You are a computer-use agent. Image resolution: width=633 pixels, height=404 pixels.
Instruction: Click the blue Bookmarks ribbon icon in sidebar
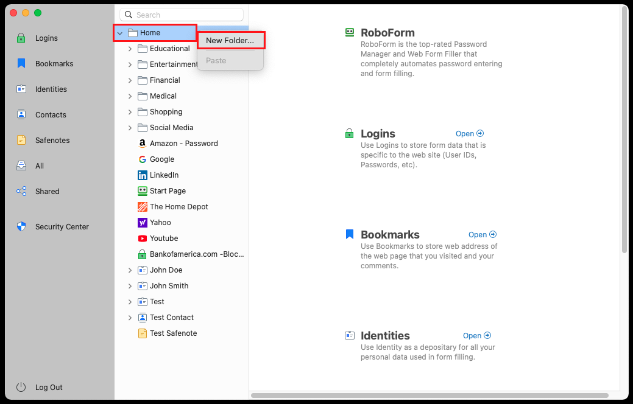click(x=21, y=63)
